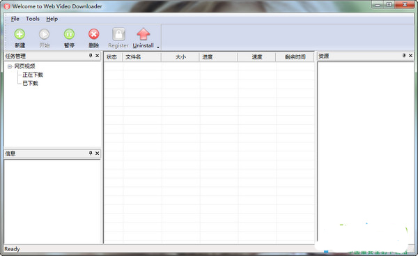This screenshot has width=418, height=256.
Task: Close the 资源 panel
Action: pos(410,56)
